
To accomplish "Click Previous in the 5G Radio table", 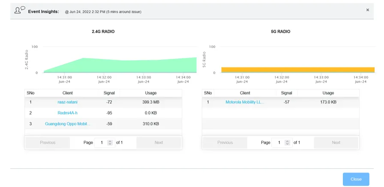I will point(225,143).
